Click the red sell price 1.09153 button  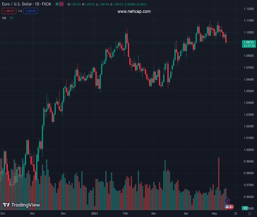9,11
